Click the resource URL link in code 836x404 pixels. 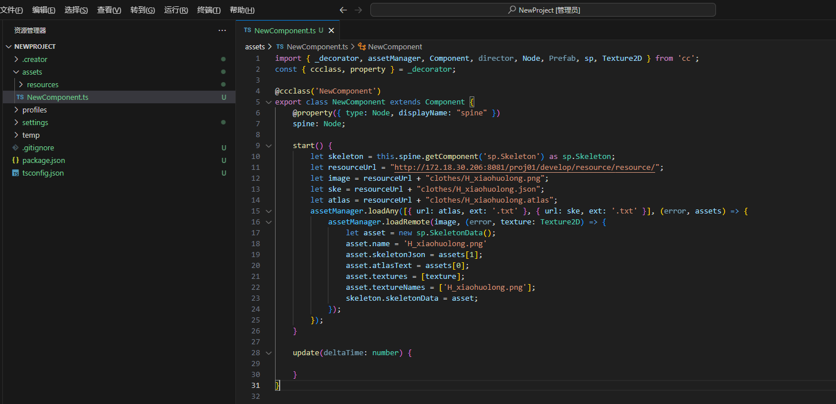pyautogui.click(x=524, y=168)
